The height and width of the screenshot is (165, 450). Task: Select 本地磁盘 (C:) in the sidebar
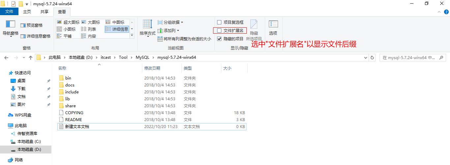[x=29, y=142]
